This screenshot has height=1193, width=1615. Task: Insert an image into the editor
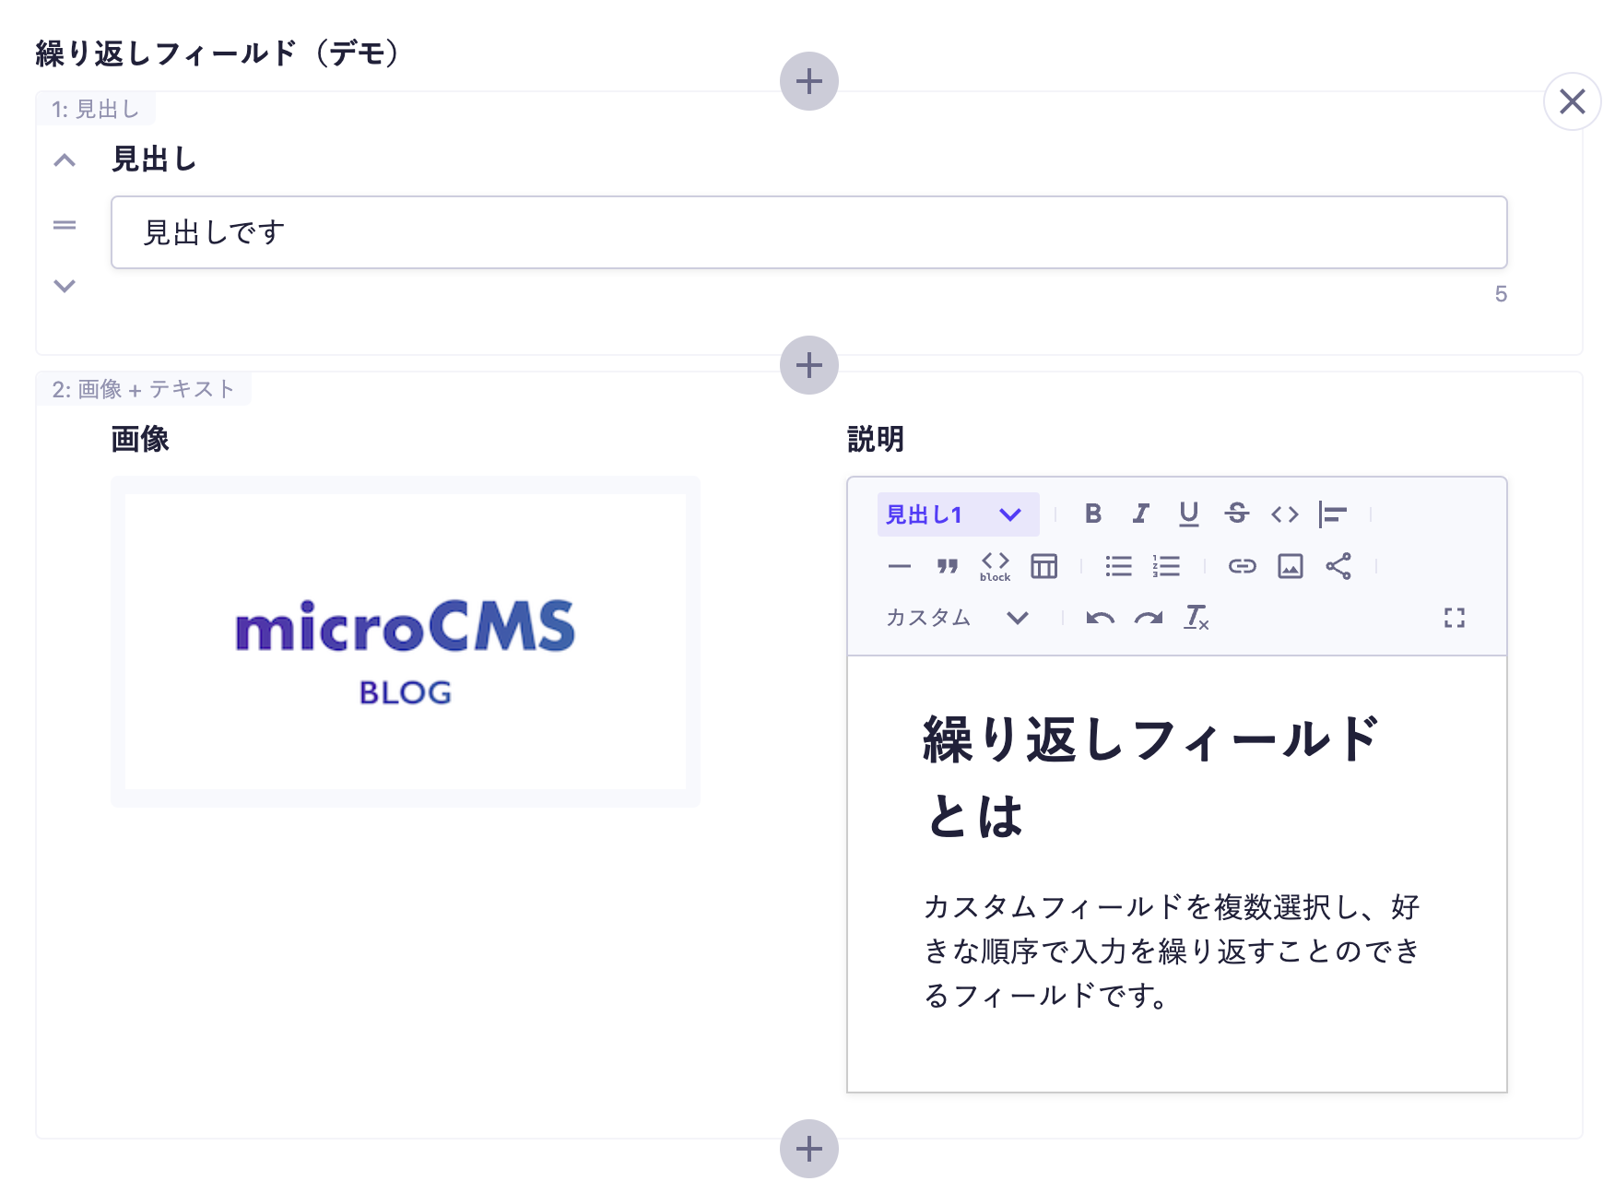[1291, 566]
